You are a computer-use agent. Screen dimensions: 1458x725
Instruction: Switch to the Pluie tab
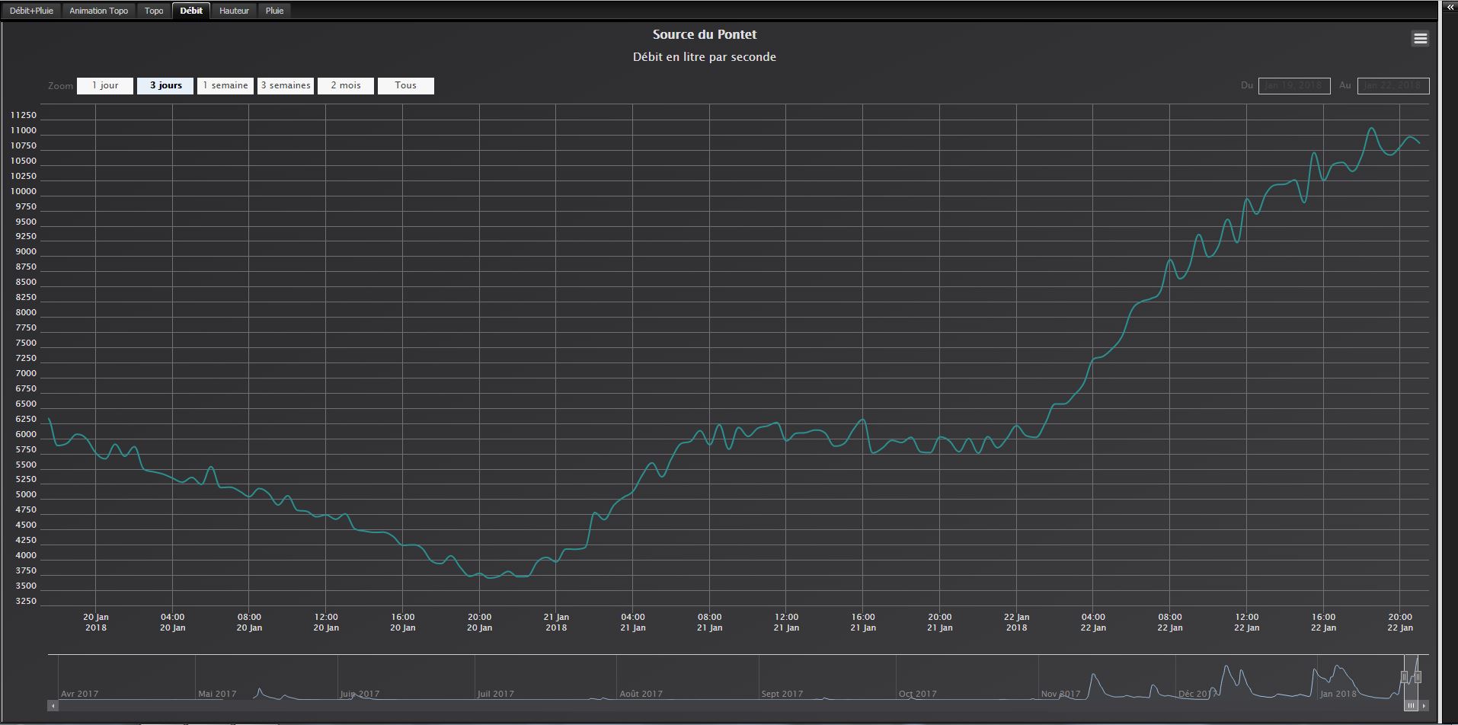274,11
